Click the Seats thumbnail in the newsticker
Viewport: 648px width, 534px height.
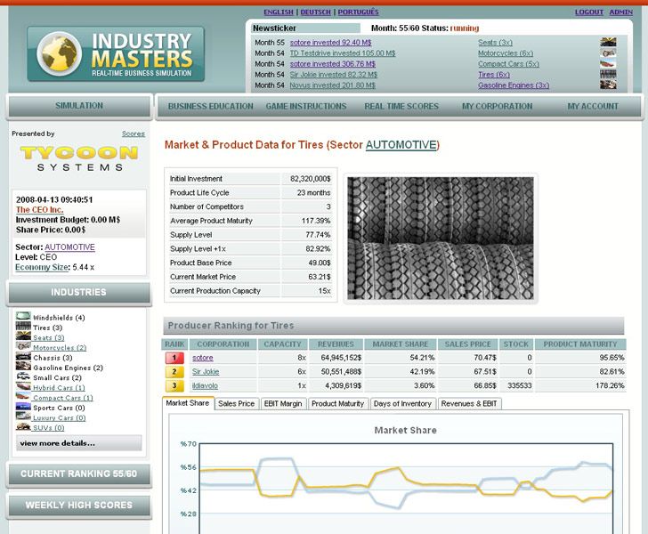[x=608, y=42]
